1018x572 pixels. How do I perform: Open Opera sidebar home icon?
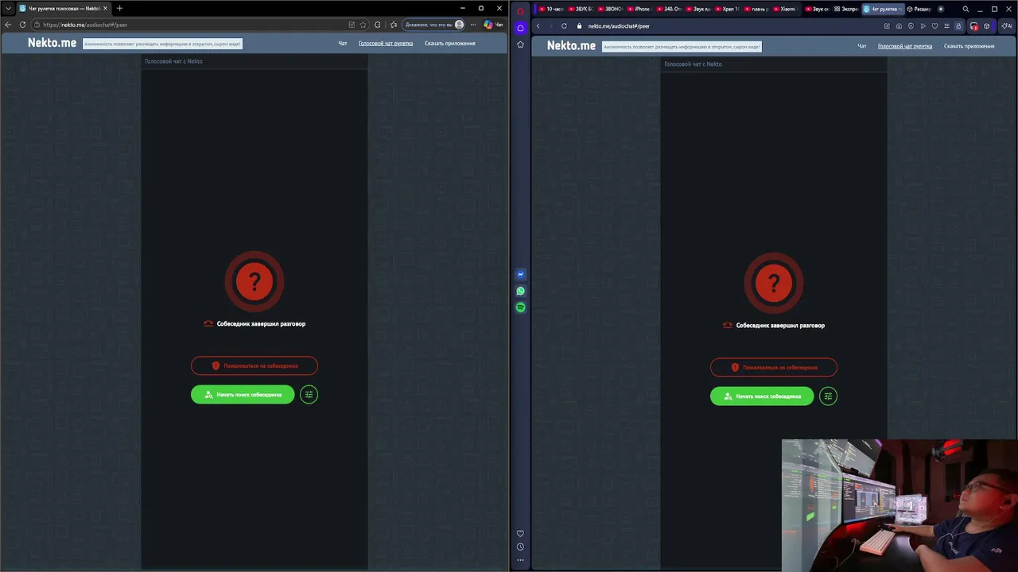click(x=520, y=28)
